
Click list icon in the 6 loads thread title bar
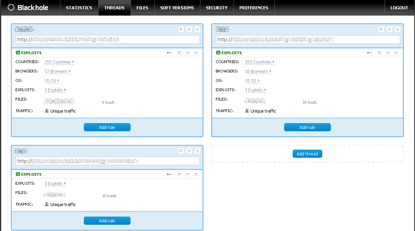tap(181, 30)
